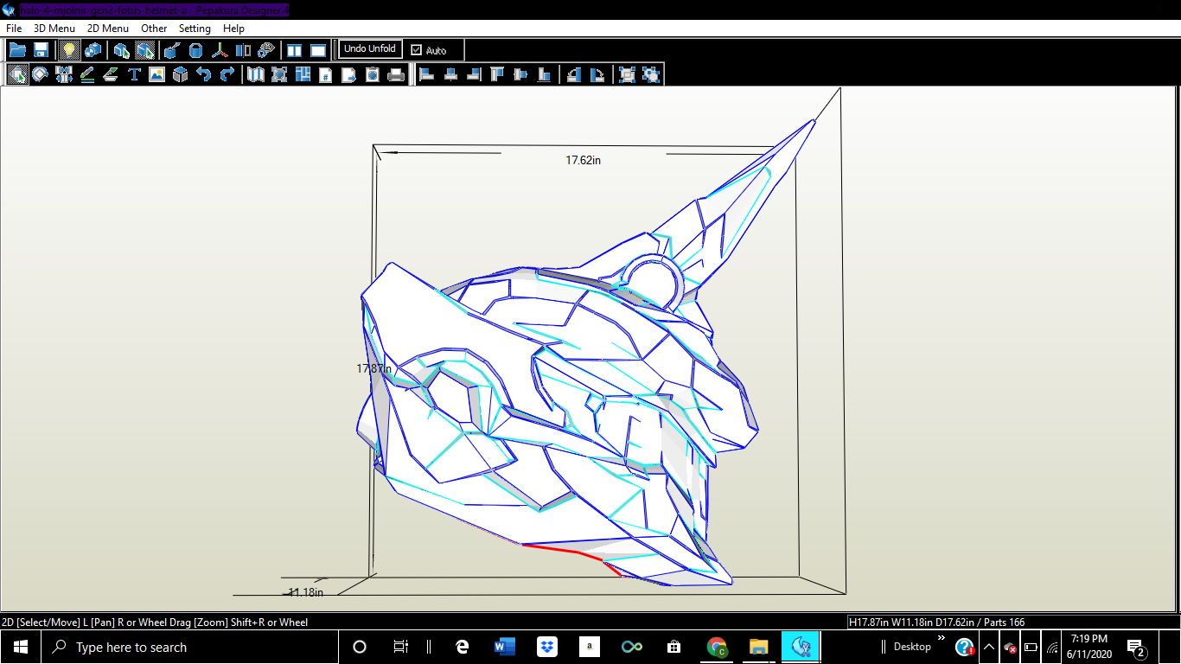1181x664 pixels.
Task: Open a file with the folder icon
Action: pos(17,50)
